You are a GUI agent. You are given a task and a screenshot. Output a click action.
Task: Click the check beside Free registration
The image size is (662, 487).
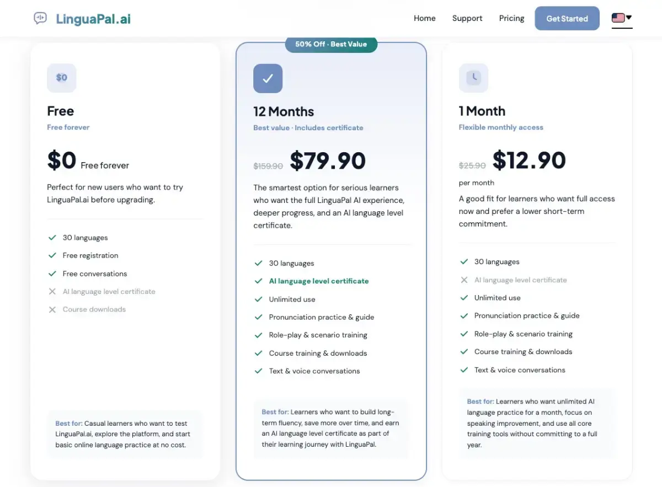52,255
